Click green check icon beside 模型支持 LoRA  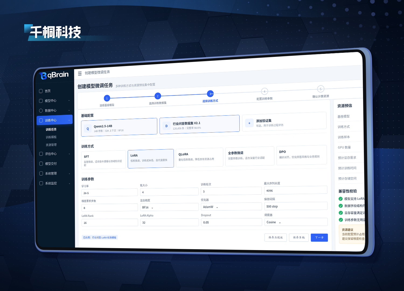coord(341,199)
